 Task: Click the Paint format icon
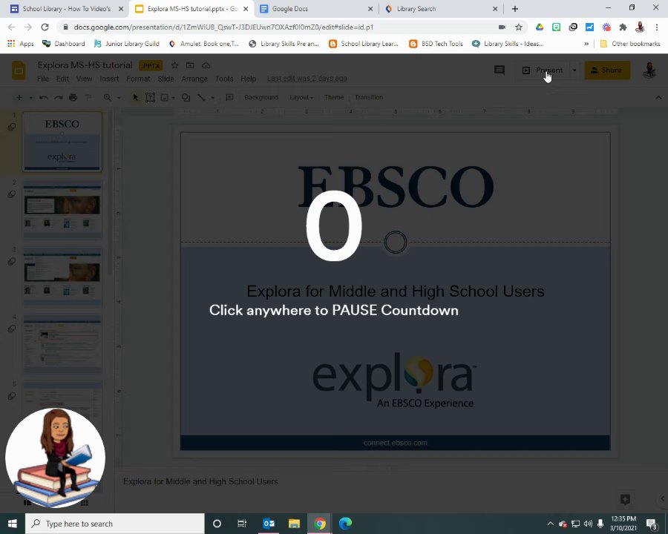pos(88,97)
